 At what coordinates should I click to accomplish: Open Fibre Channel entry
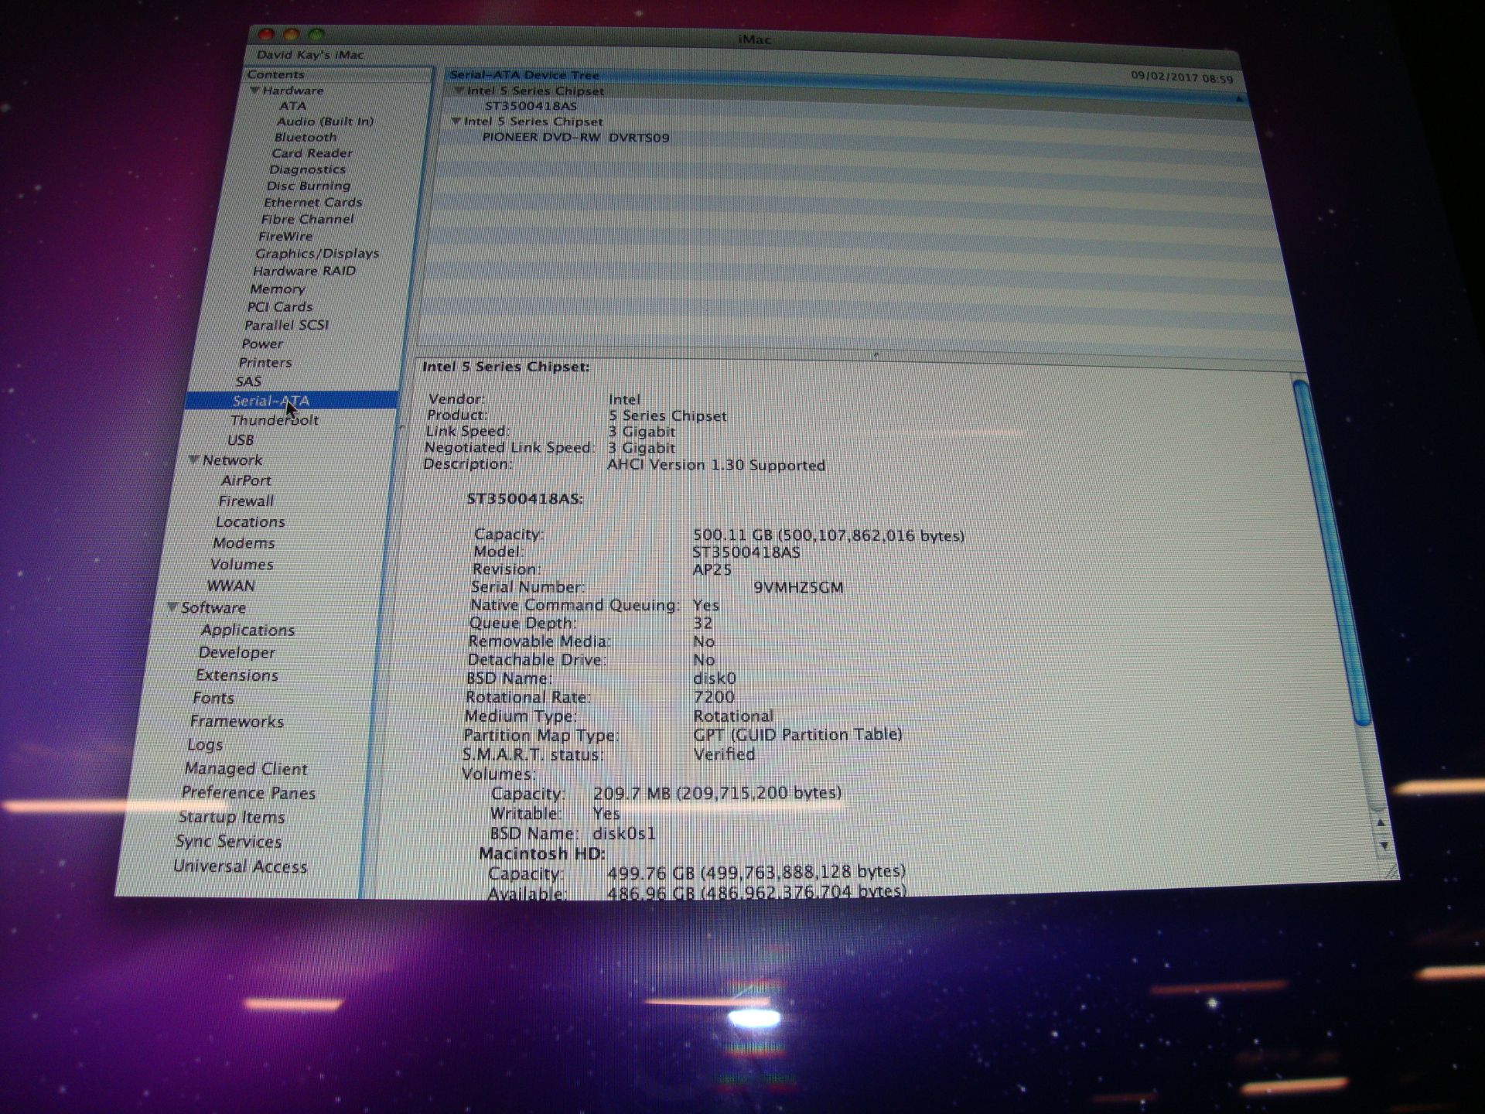pyautogui.click(x=307, y=219)
